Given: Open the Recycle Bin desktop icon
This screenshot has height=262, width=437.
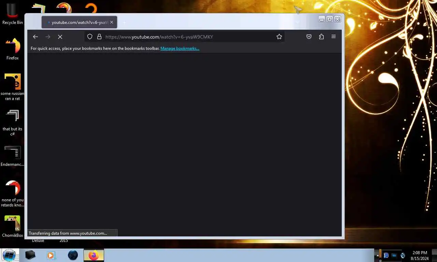Looking at the screenshot, I should pyautogui.click(x=13, y=14).
